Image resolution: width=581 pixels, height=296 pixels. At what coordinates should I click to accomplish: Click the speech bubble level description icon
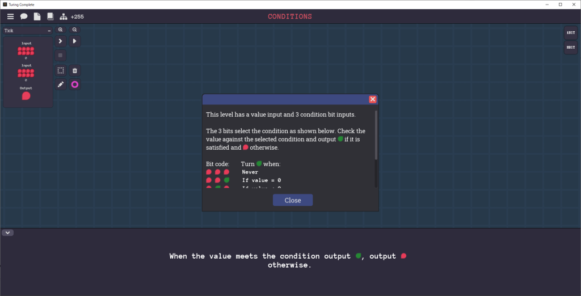(x=24, y=16)
